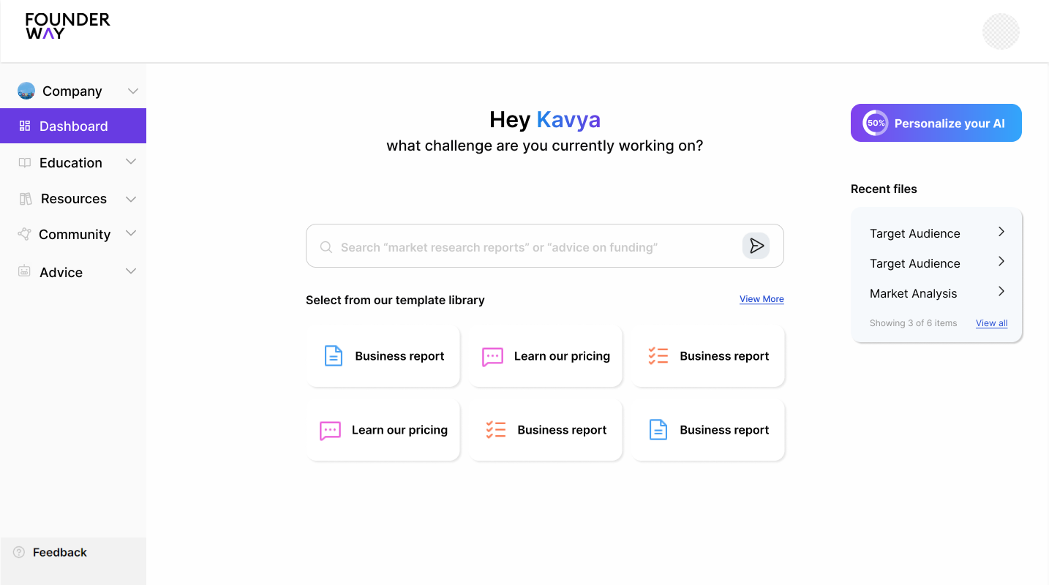Open Resources in the sidebar

click(73, 198)
